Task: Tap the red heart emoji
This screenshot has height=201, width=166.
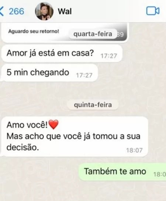Action: pos(53,125)
